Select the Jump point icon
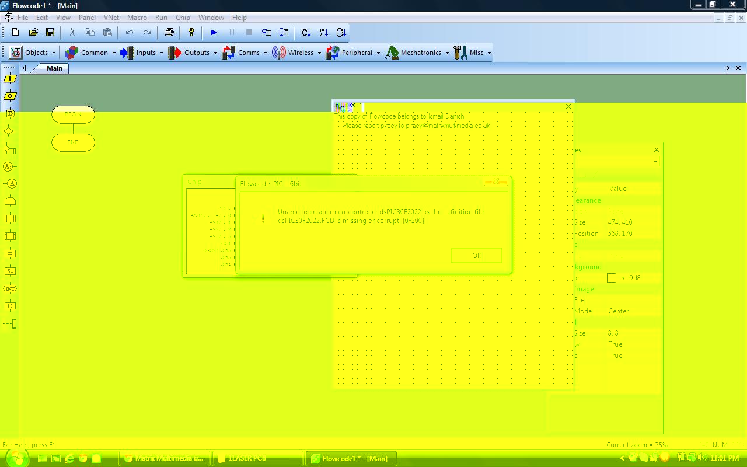Viewport: 747px width, 467px height. (x=10, y=183)
